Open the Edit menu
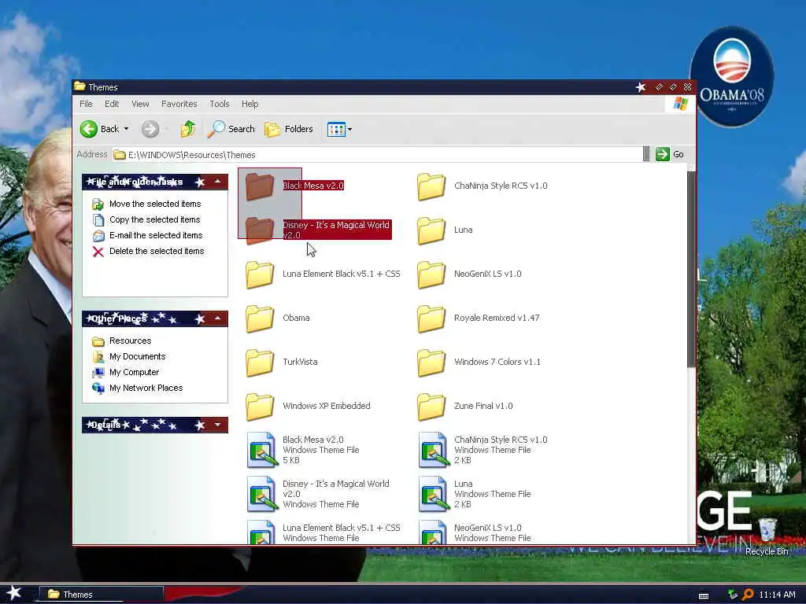The image size is (806, 604). point(112,104)
